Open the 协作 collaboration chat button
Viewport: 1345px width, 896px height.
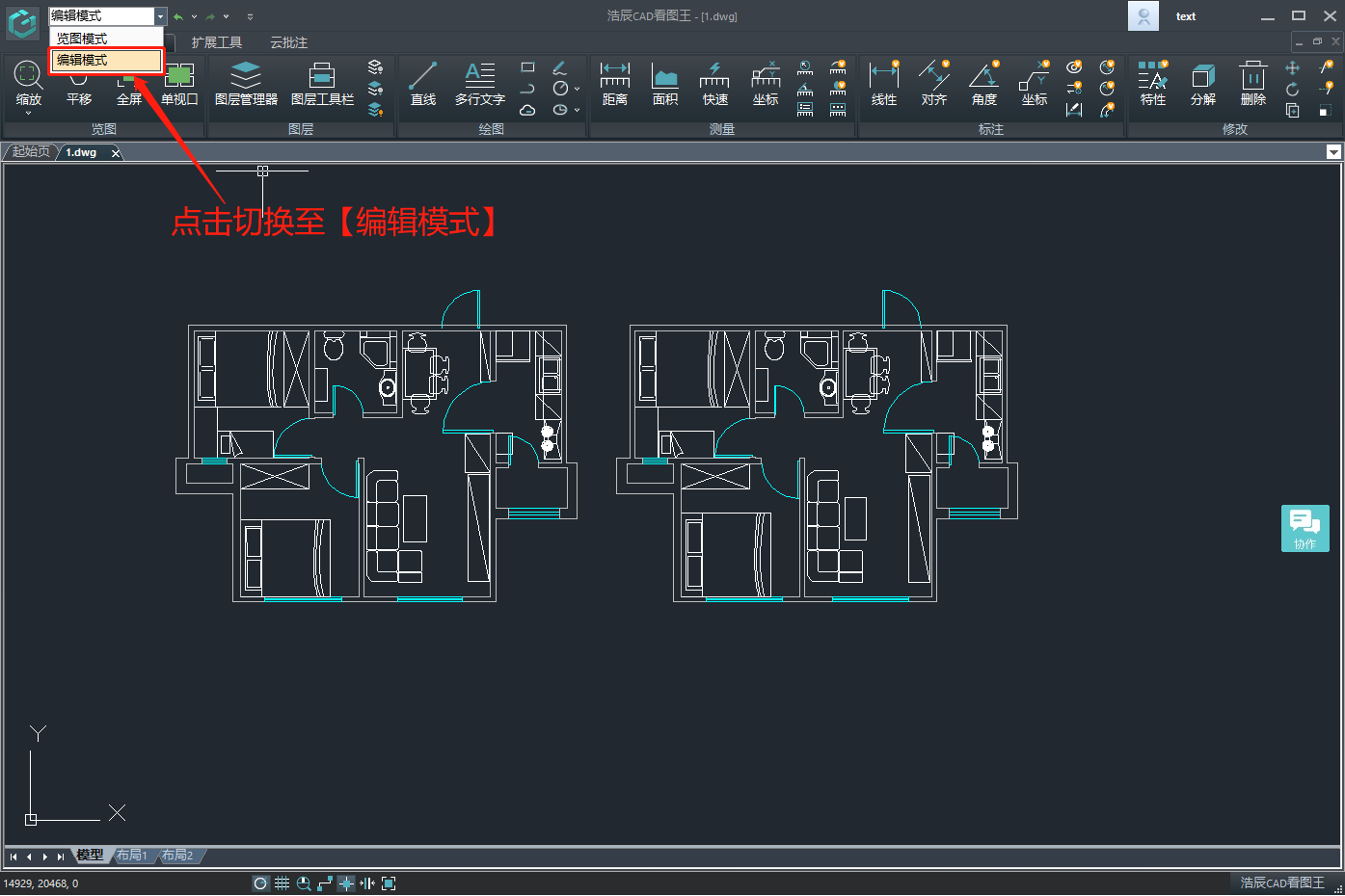(1305, 528)
